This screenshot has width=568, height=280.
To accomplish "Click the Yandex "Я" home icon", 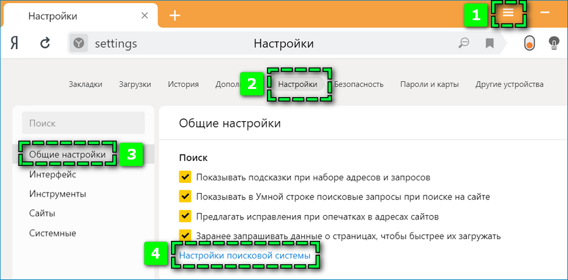I will click(x=14, y=44).
